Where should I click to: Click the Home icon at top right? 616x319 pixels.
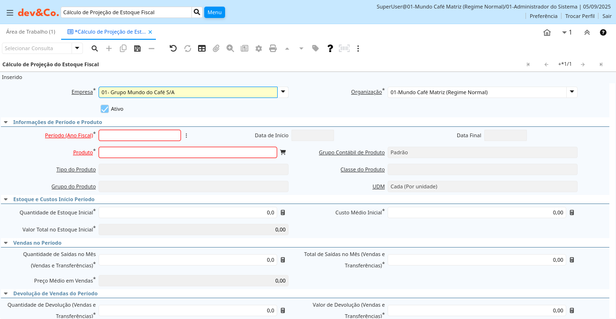[x=547, y=33]
